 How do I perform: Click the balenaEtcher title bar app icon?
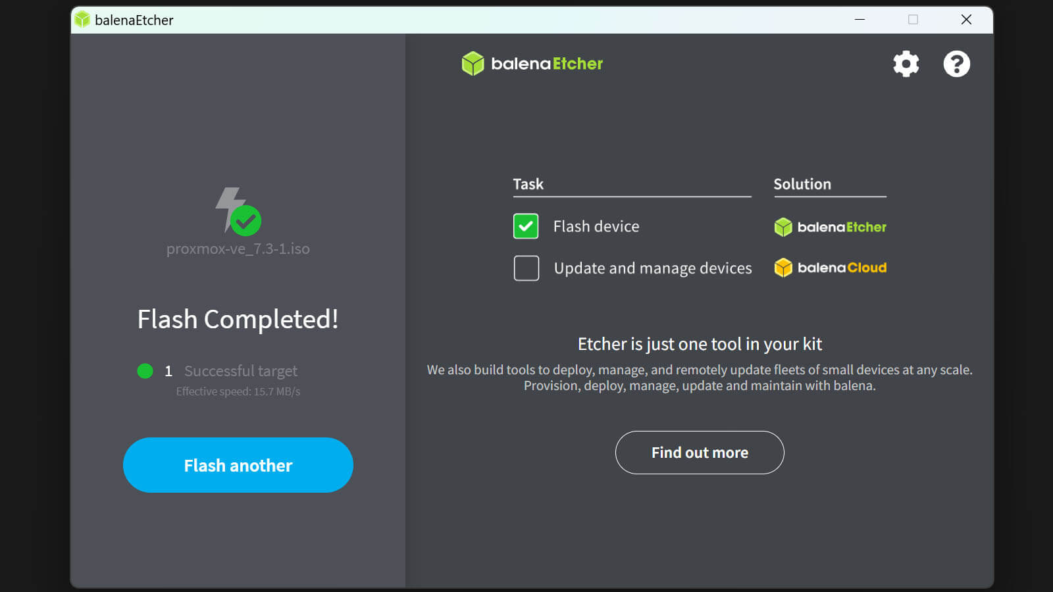pyautogui.click(x=82, y=20)
